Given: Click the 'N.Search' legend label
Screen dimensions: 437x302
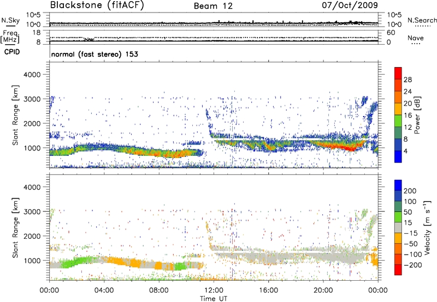Looking at the screenshot, I should tap(422, 20).
